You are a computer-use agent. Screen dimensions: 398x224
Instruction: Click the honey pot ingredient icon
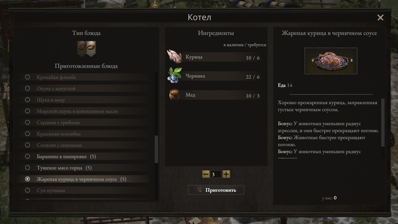point(174,95)
